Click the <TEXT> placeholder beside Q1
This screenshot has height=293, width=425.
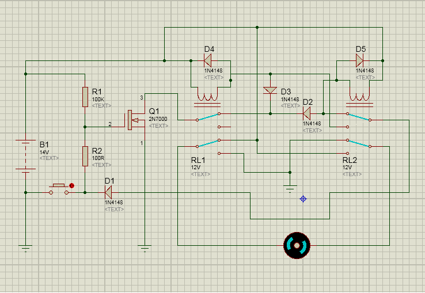(158, 125)
